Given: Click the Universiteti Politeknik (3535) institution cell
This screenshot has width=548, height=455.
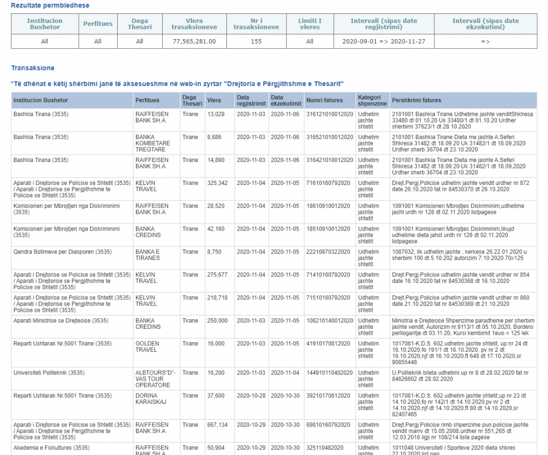Looking at the screenshot, I should 49,373.
